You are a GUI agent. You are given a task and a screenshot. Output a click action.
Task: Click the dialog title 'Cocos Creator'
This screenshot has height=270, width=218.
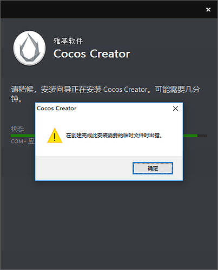(57, 109)
